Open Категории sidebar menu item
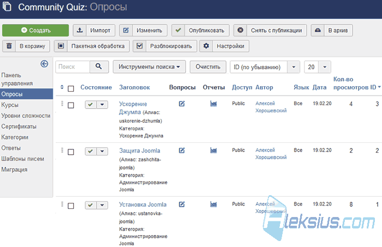The image size is (382, 247). [x=15, y=137]
